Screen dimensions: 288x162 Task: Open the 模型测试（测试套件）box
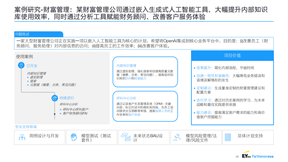coord(91,137)
